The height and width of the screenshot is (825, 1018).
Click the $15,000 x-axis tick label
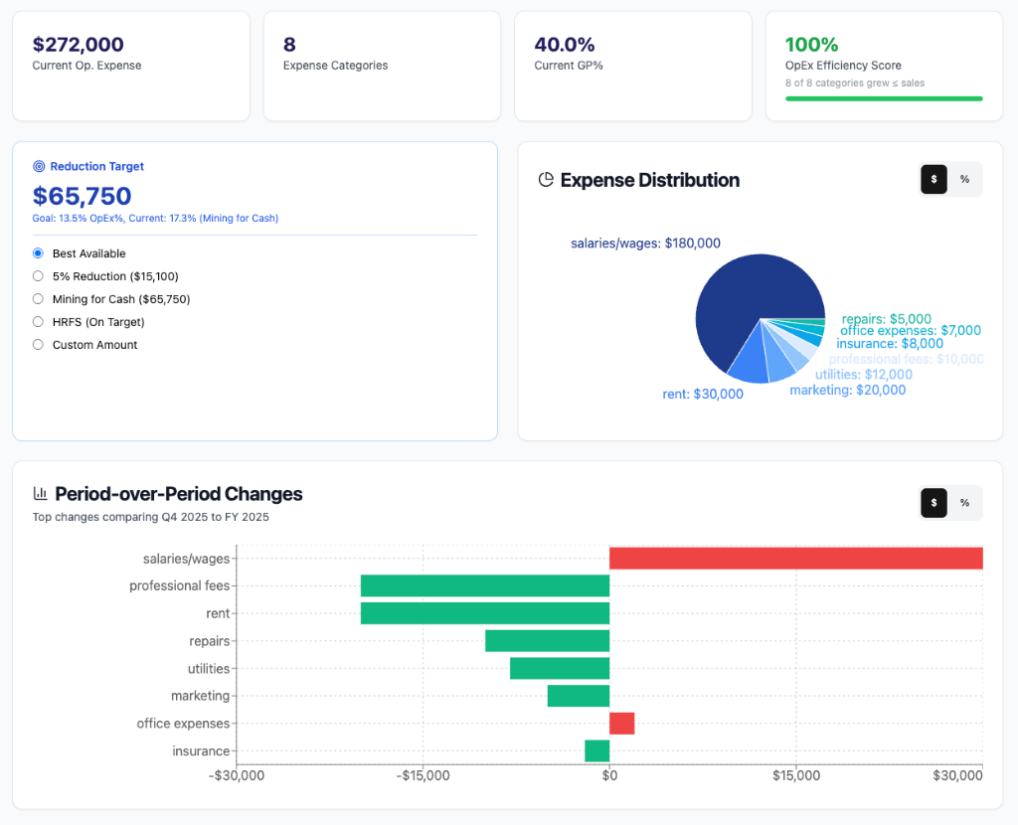796,775
